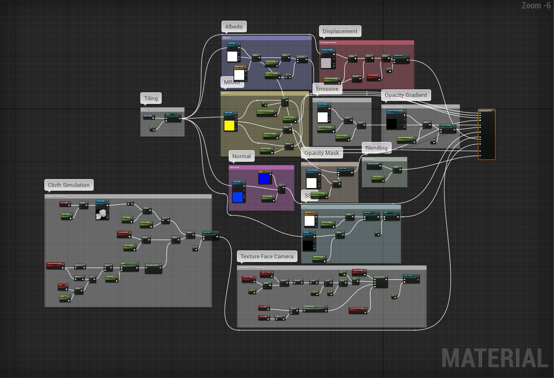
Task: Collapse the Normal Map node preview arrow
Action: click(244, 182)
